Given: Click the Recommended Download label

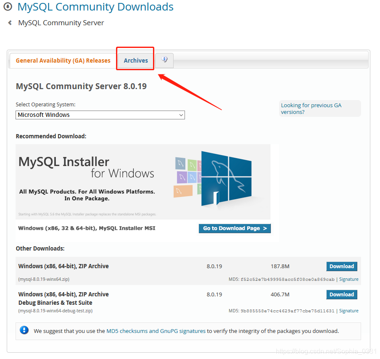Looking at the screenshot, I should click(x=51, y=136).
